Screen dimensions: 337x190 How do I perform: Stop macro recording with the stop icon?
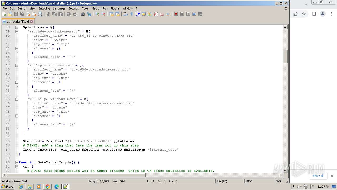(182, 14)
